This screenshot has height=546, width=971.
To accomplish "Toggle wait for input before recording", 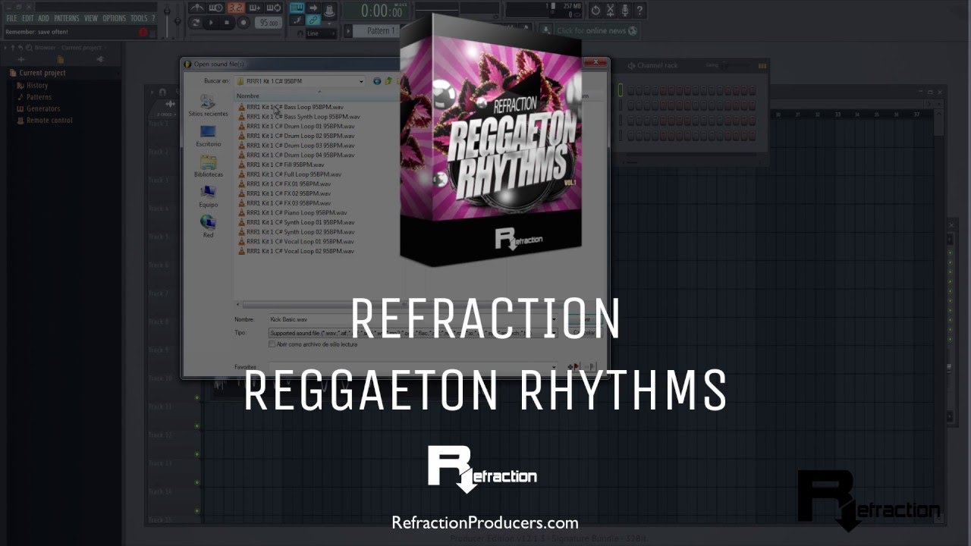I will (x=215, y=8).
